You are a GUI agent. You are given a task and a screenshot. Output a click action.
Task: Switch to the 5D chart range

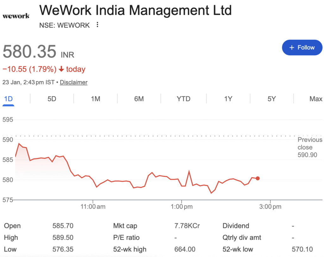tap(52, 99)
